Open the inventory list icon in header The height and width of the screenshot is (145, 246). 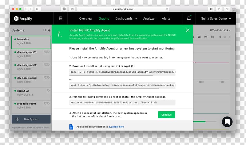60,18
